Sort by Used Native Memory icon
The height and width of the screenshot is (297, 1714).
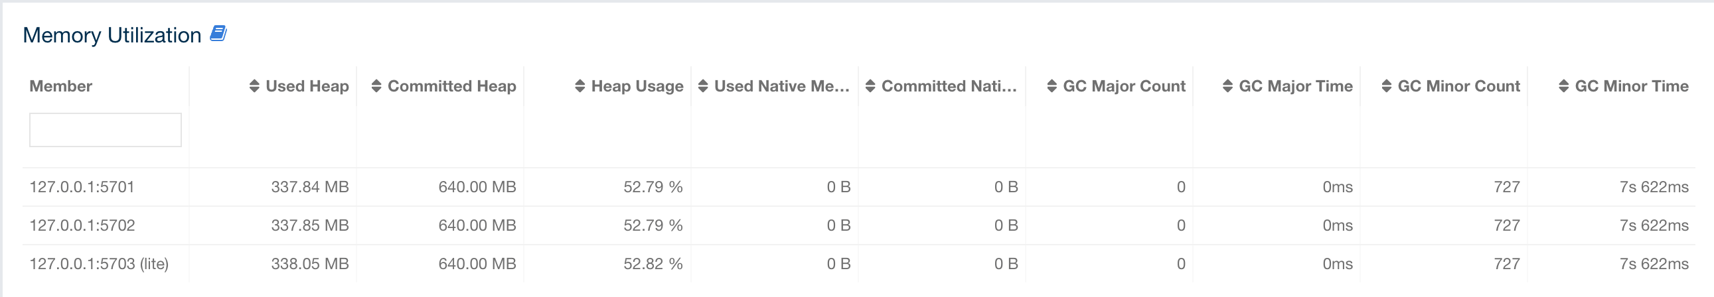[x=702, y=86]
